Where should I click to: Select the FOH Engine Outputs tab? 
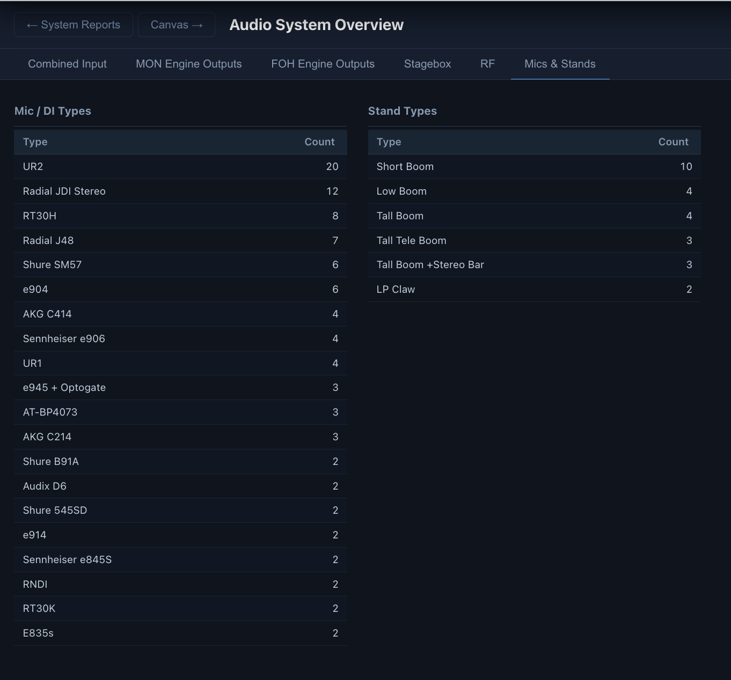tap(323, 64)
